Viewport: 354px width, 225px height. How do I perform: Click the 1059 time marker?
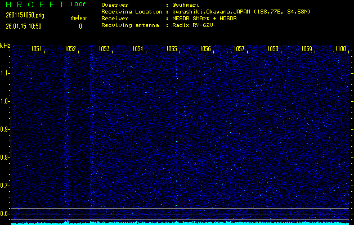307,49
